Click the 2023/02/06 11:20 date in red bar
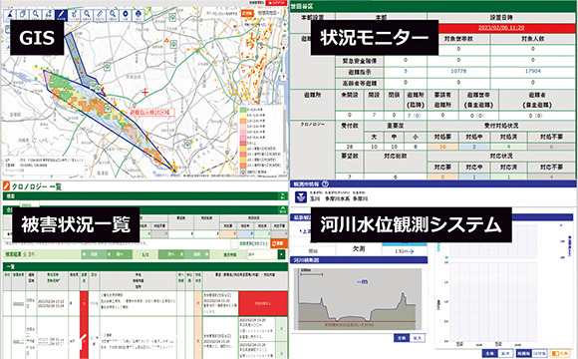Image resolution: width=578 pixels, height=359 pixels. [501, 28]
